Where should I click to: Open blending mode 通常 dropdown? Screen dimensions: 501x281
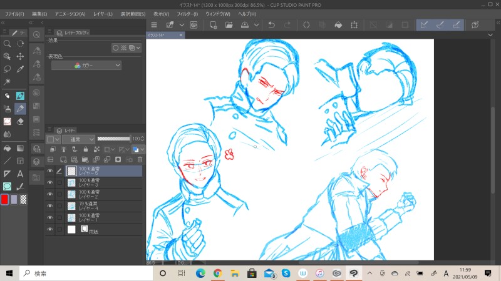coord(79,139)
